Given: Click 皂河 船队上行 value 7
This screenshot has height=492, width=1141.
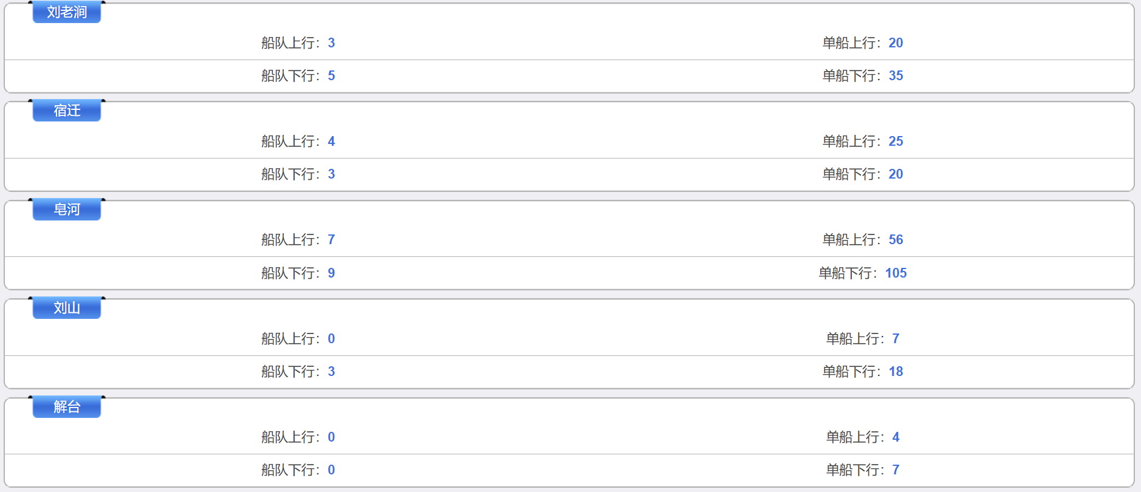Looking at the screenshot, I should coord(331,240).
